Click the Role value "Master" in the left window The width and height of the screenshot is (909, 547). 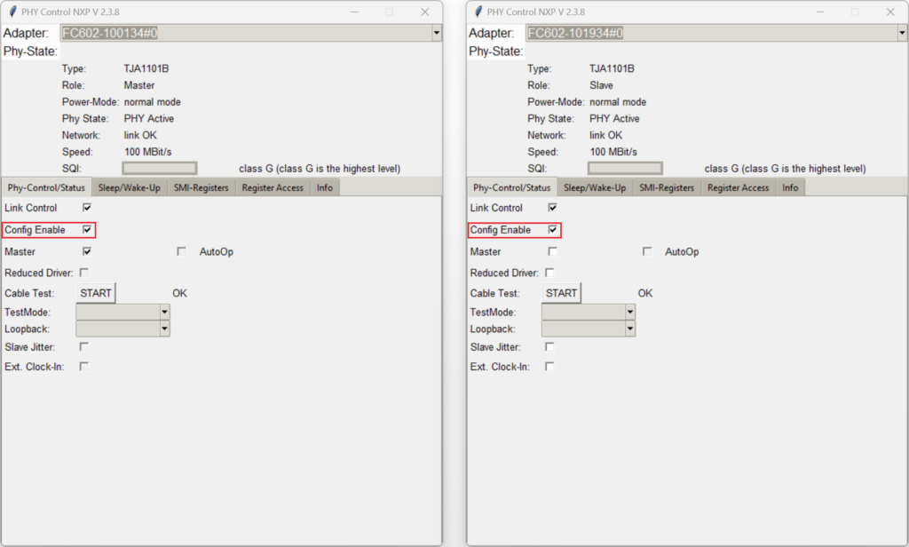tap(139, 85)
